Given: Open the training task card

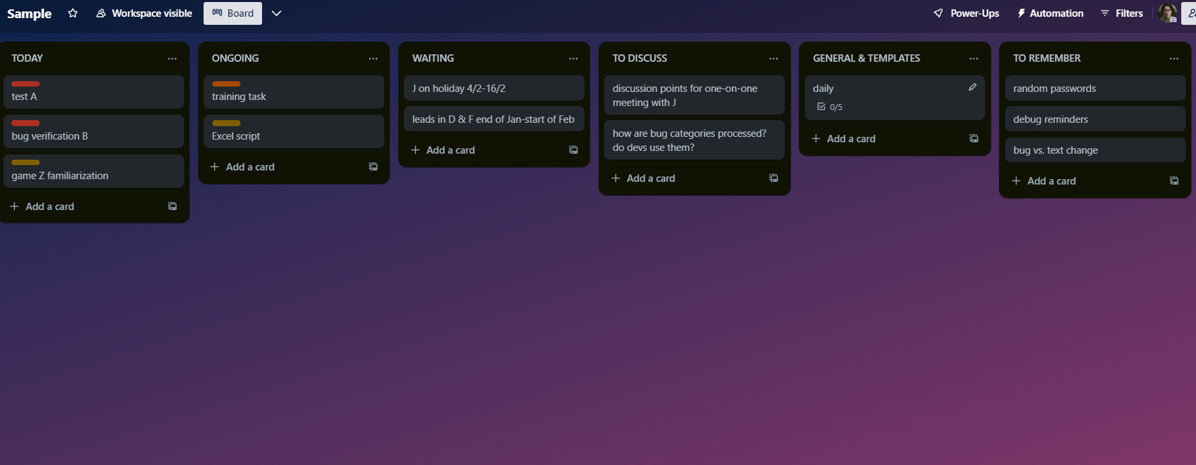Looking at the screenshot, I should pos(294,92).
